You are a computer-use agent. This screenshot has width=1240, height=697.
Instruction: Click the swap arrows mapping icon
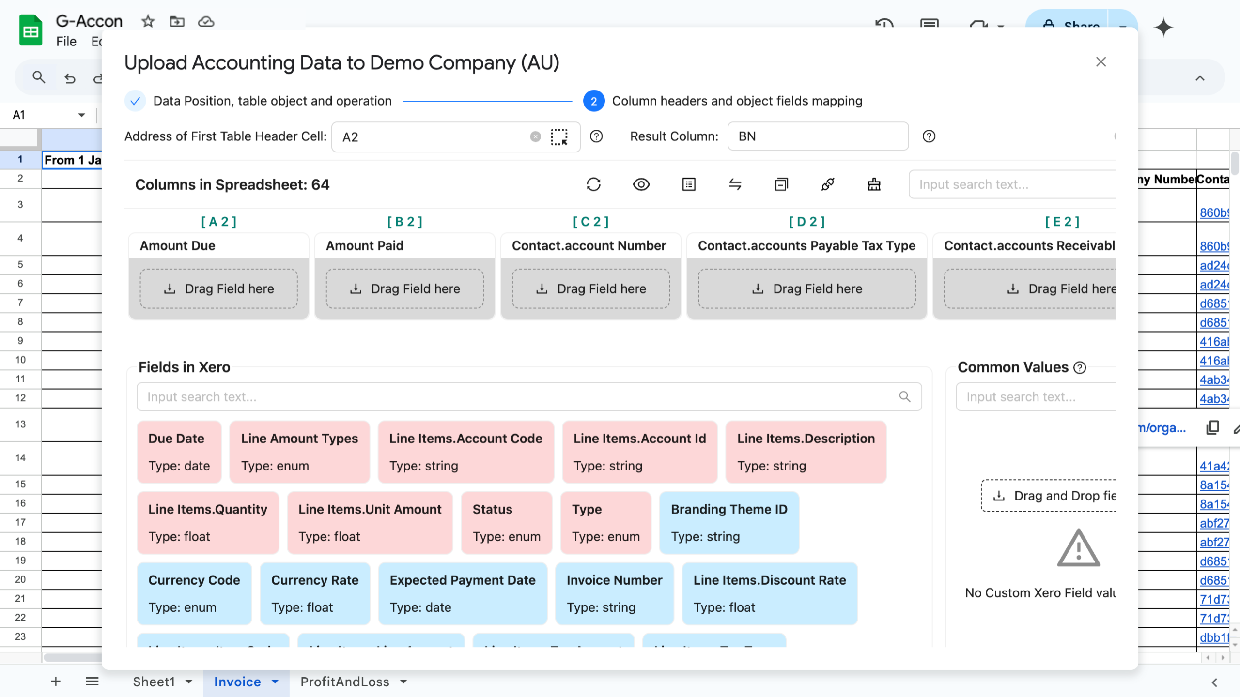tap(735, 184)
